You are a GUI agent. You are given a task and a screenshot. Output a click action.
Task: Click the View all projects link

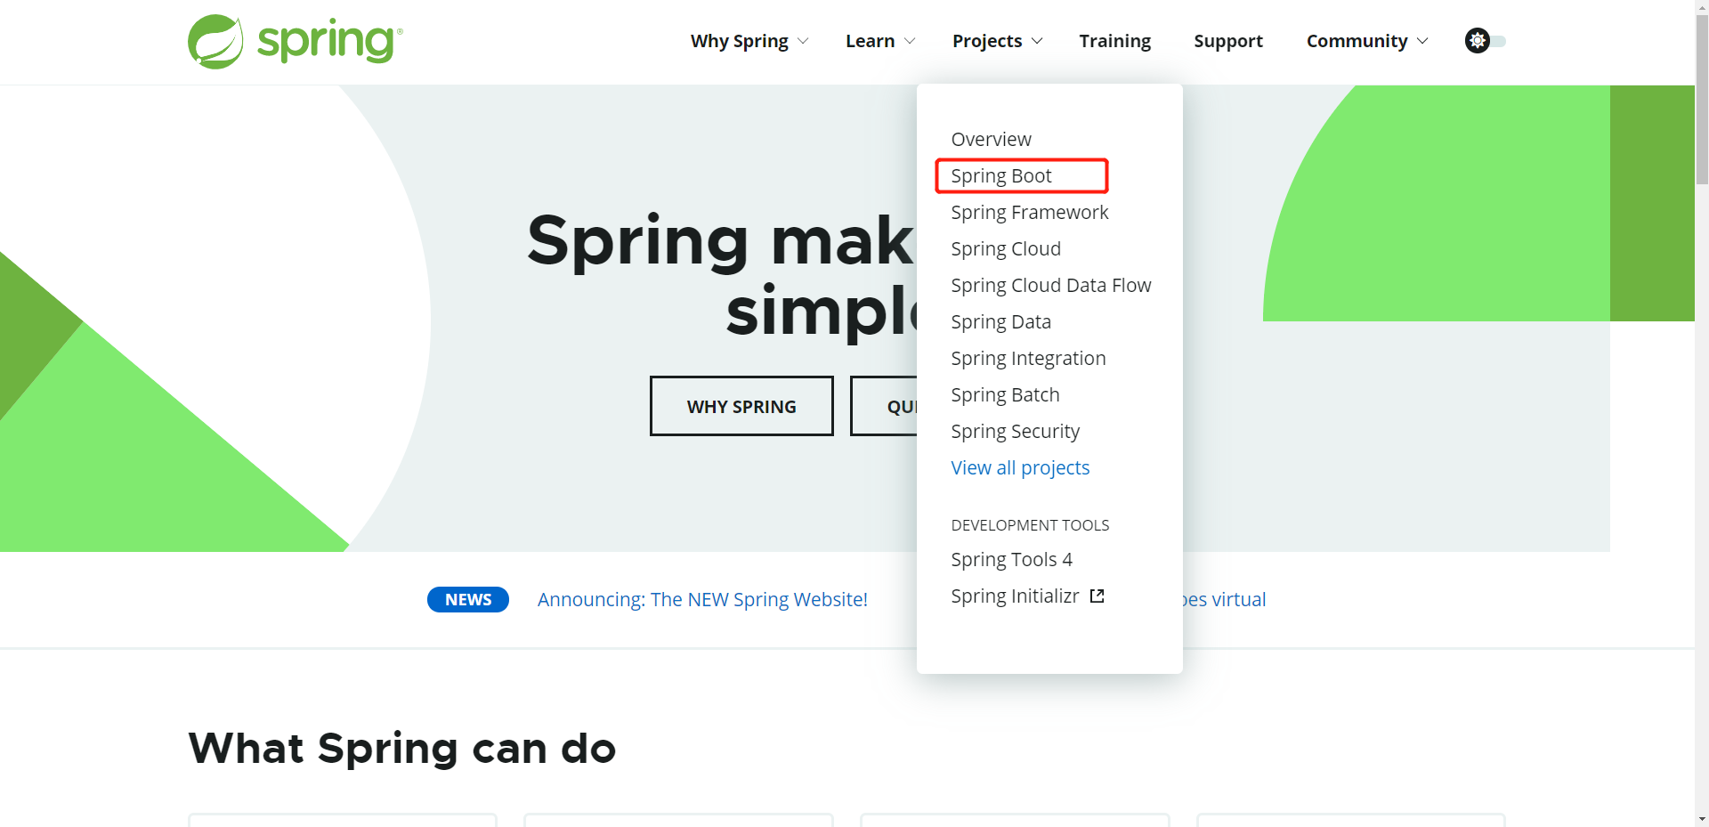pos(1020,468)
